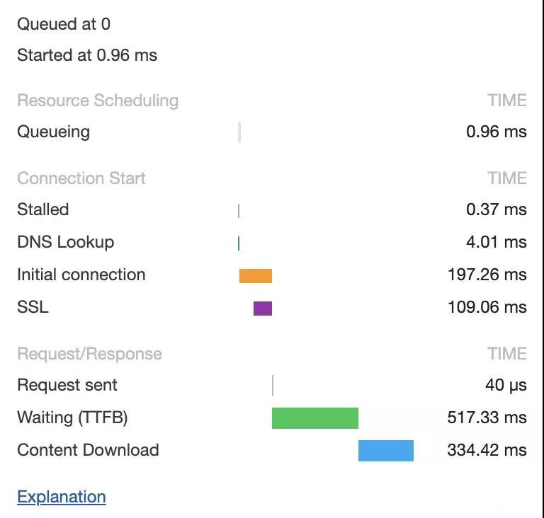Click the 517.33 ms time value

coord(487,418)
